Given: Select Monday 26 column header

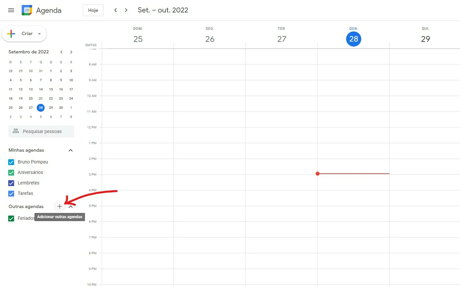Looking at the screenshot, I should point(210,39).
